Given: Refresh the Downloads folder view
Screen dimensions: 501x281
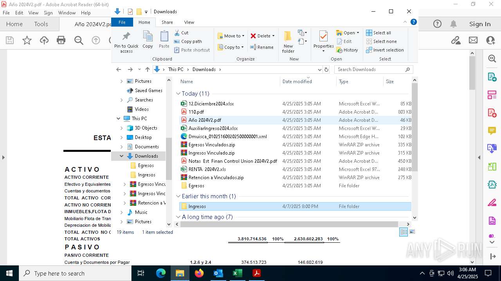Looking at the screenshot, I should [326, 69].
